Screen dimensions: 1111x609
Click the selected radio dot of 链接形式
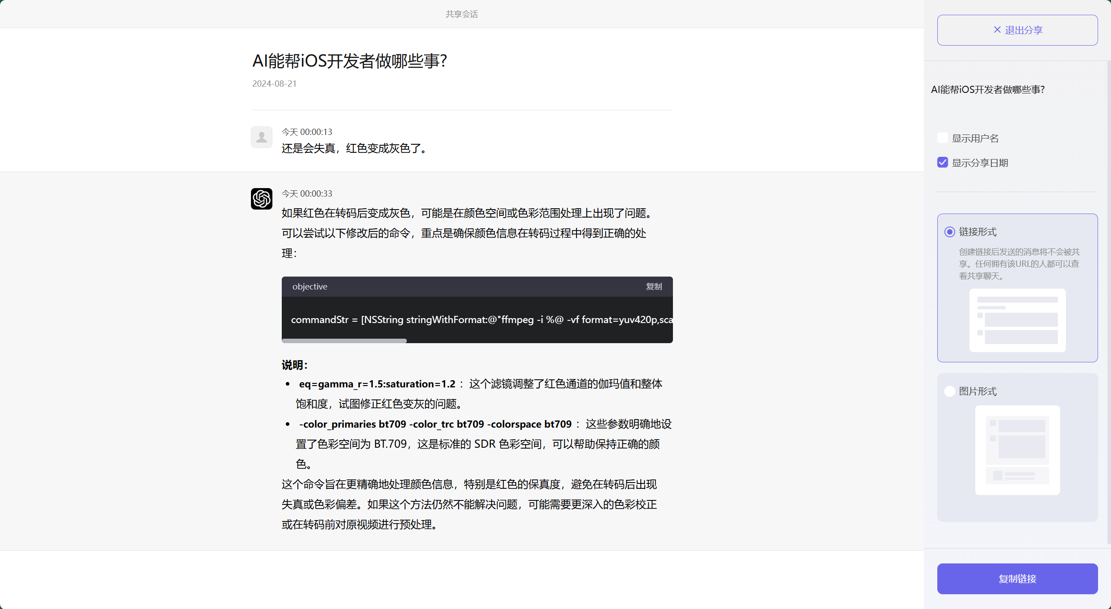[949, 231]
